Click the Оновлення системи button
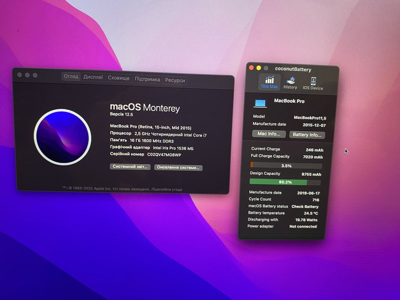Image resolution: width=400 pixels, height=300 pixels. 178,168
